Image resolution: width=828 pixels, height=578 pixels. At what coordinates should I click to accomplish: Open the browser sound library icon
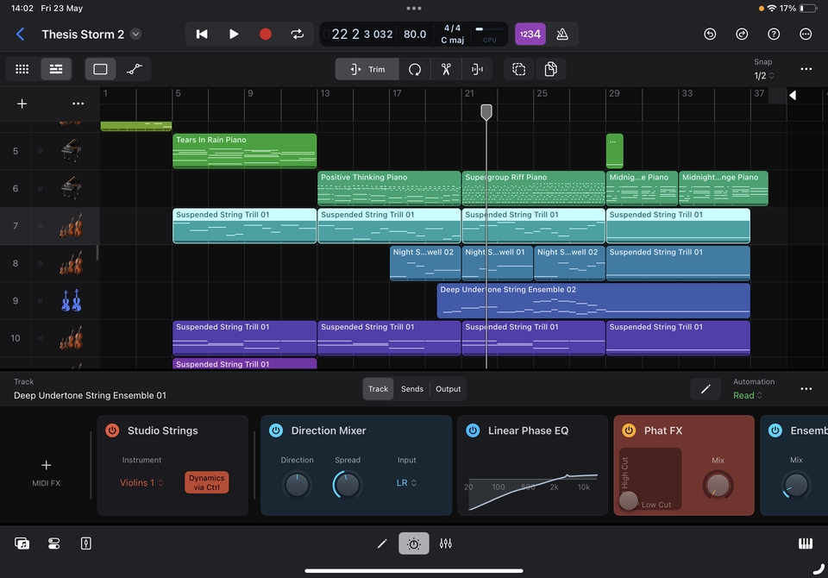[x=22, y=543]
